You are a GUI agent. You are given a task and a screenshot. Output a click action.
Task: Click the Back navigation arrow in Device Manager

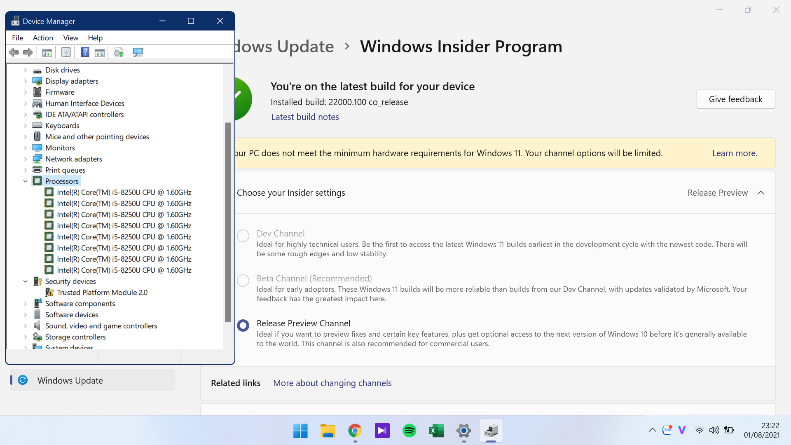(x=14, y=52)
